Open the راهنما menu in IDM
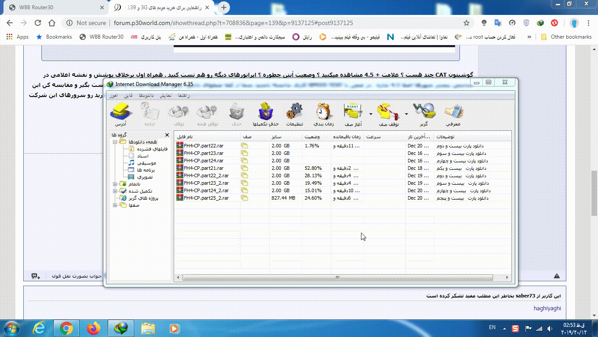The image size is (598, 337). pyautogui.click(x=184, y=95)
